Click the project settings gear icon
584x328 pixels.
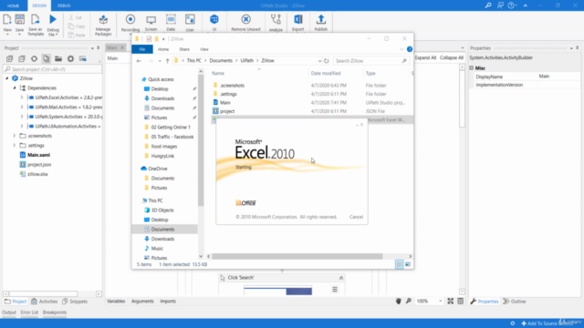point(70,58)
